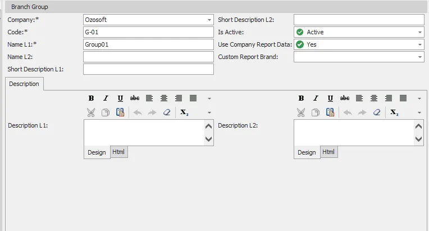
Task: Apply Underline in Description L2 toolbar
Action: pyautogui.click(x=330, y=98)
